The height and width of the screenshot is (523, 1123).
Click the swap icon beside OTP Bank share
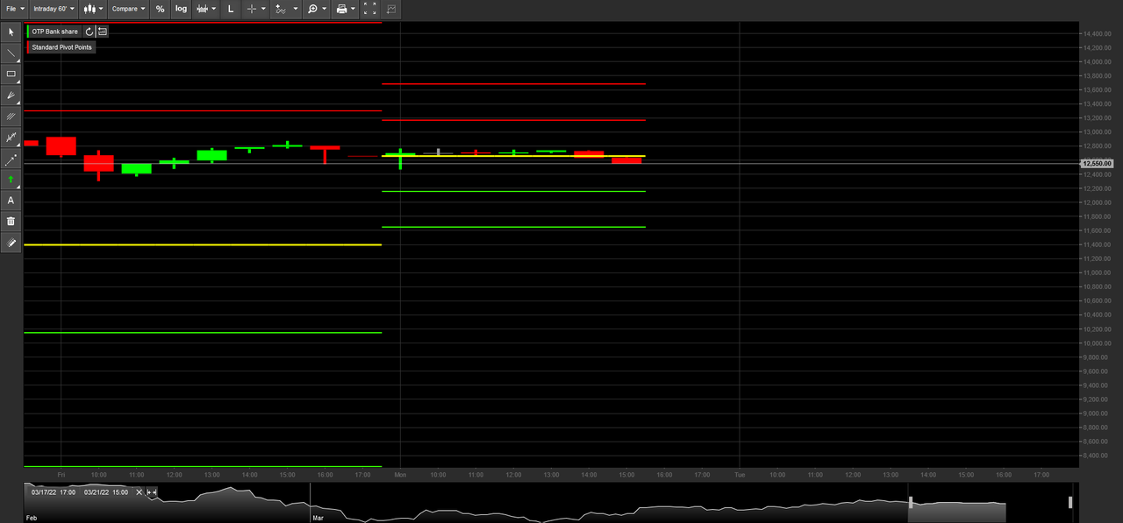103,32
